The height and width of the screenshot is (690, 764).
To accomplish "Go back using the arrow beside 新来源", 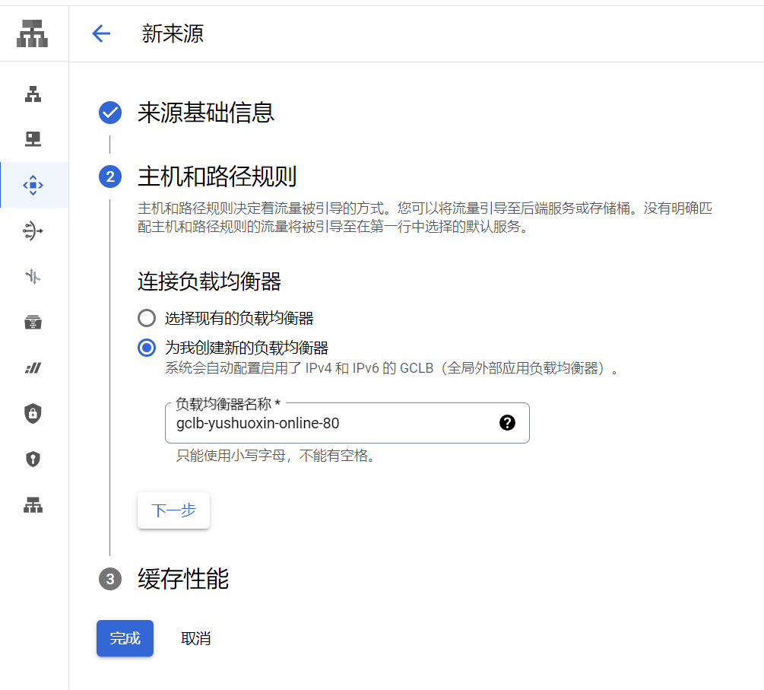I will click(100, 33).
